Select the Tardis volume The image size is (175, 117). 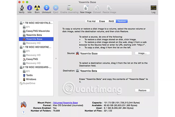click(36, 75)
